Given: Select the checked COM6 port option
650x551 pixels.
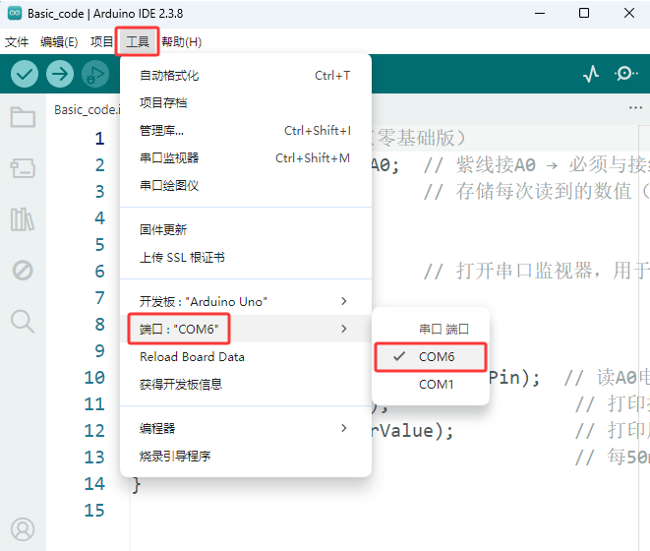Looking at the screenshot, I should coord(431,357).
